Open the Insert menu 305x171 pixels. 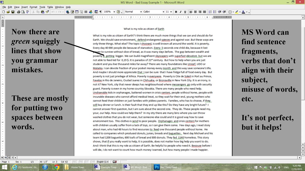pos(25,7)
